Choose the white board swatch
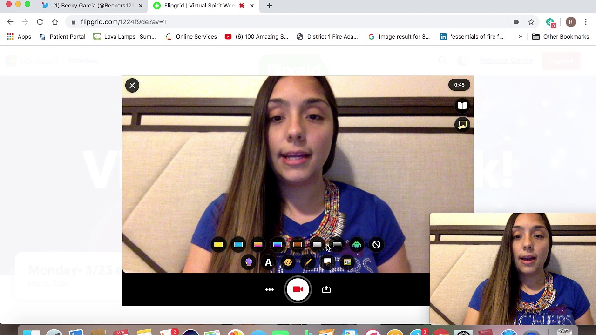 317,245
